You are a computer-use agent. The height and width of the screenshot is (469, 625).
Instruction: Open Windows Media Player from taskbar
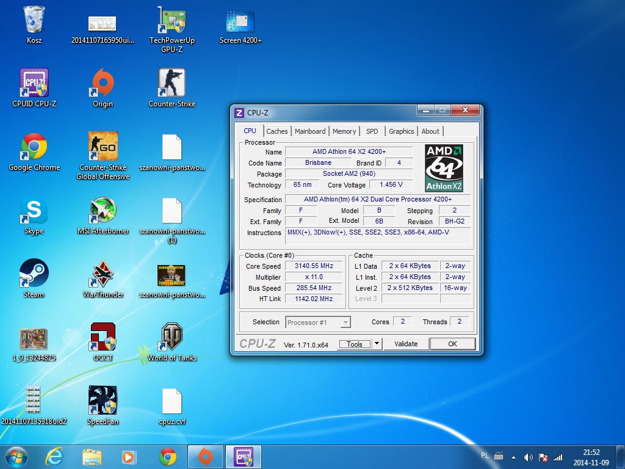tap(129, 457)
